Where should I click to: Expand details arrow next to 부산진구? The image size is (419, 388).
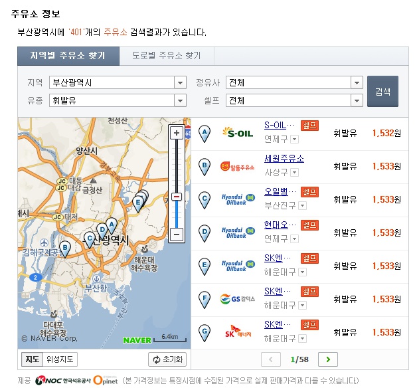pos(302,206)
